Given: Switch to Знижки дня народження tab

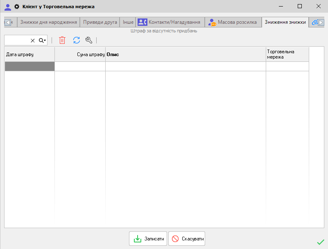Looking at the screenshot, I should 49,22.
